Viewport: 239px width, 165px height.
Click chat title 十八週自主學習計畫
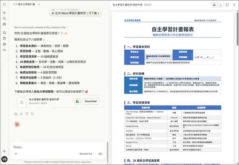point(24,5)
